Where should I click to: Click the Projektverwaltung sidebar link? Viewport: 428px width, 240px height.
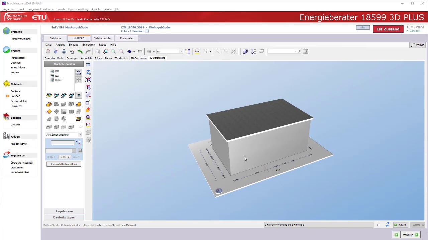(20, 39)
